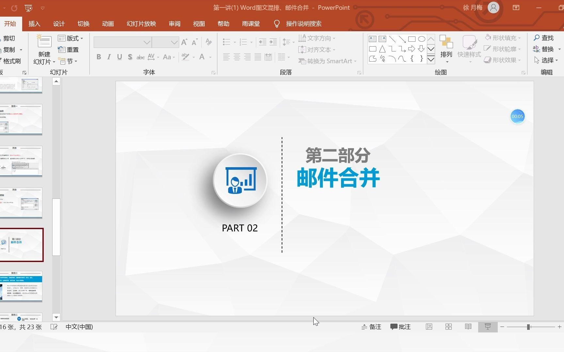This screenshot has height=352, width=564.
Task: Select the right arrow shape
Action: tap(412, 49)
